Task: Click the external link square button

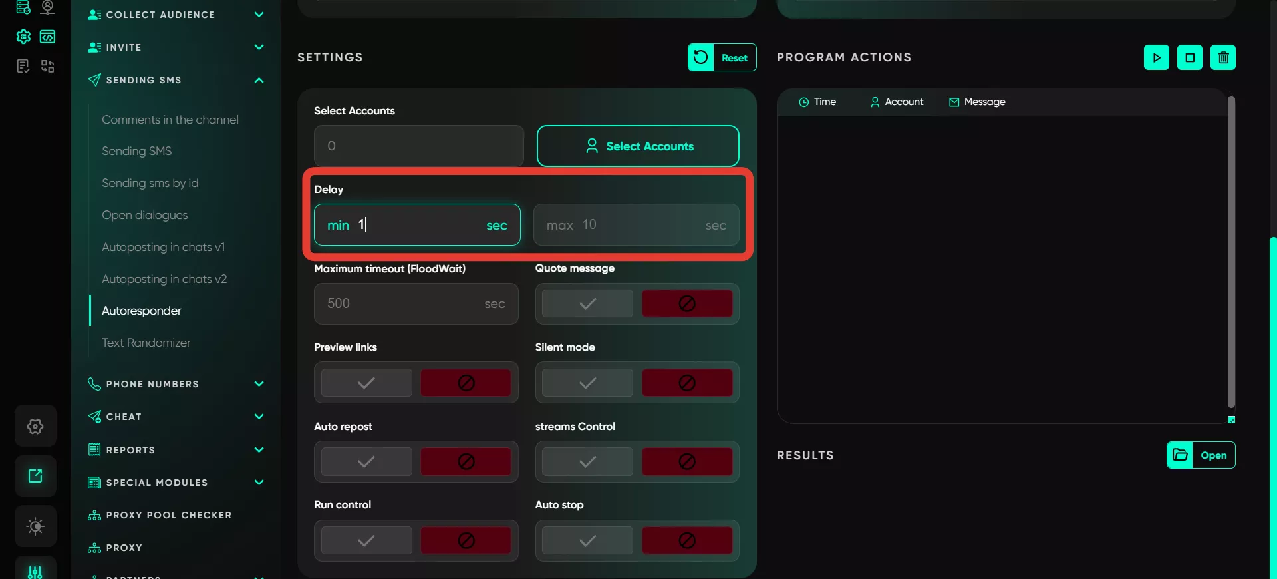Action: (35, 476)
